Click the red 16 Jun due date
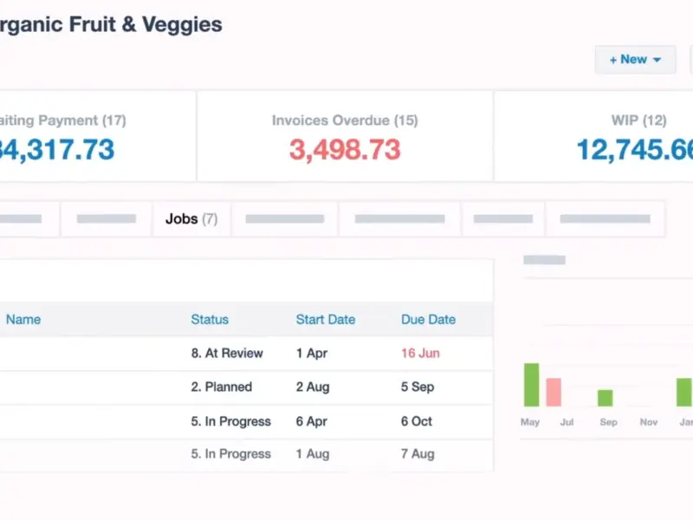693x520 pixels. 420,353
